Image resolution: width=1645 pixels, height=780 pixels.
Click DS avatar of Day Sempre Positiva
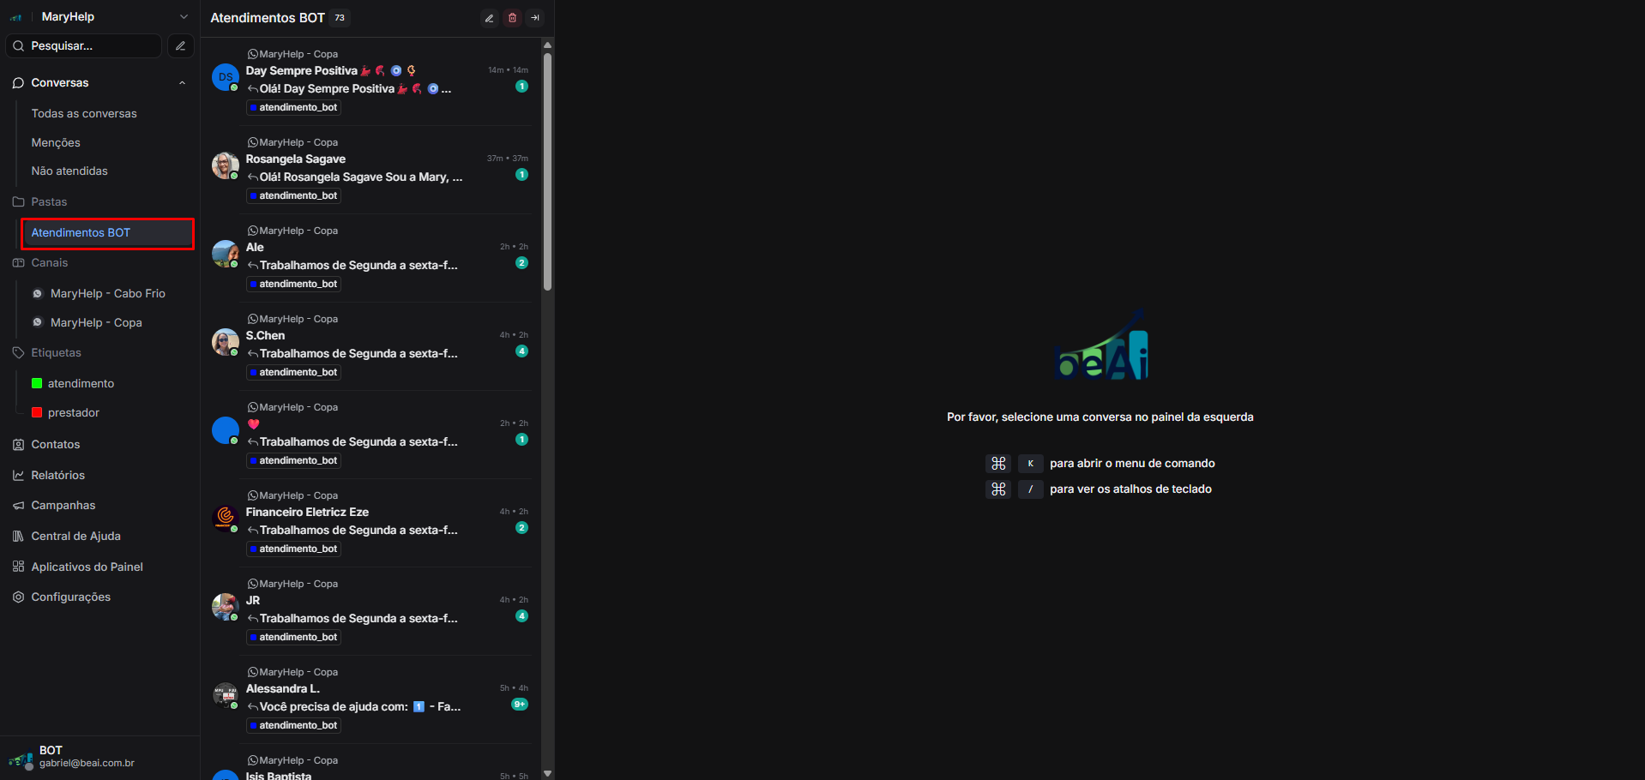coord(225,77)
